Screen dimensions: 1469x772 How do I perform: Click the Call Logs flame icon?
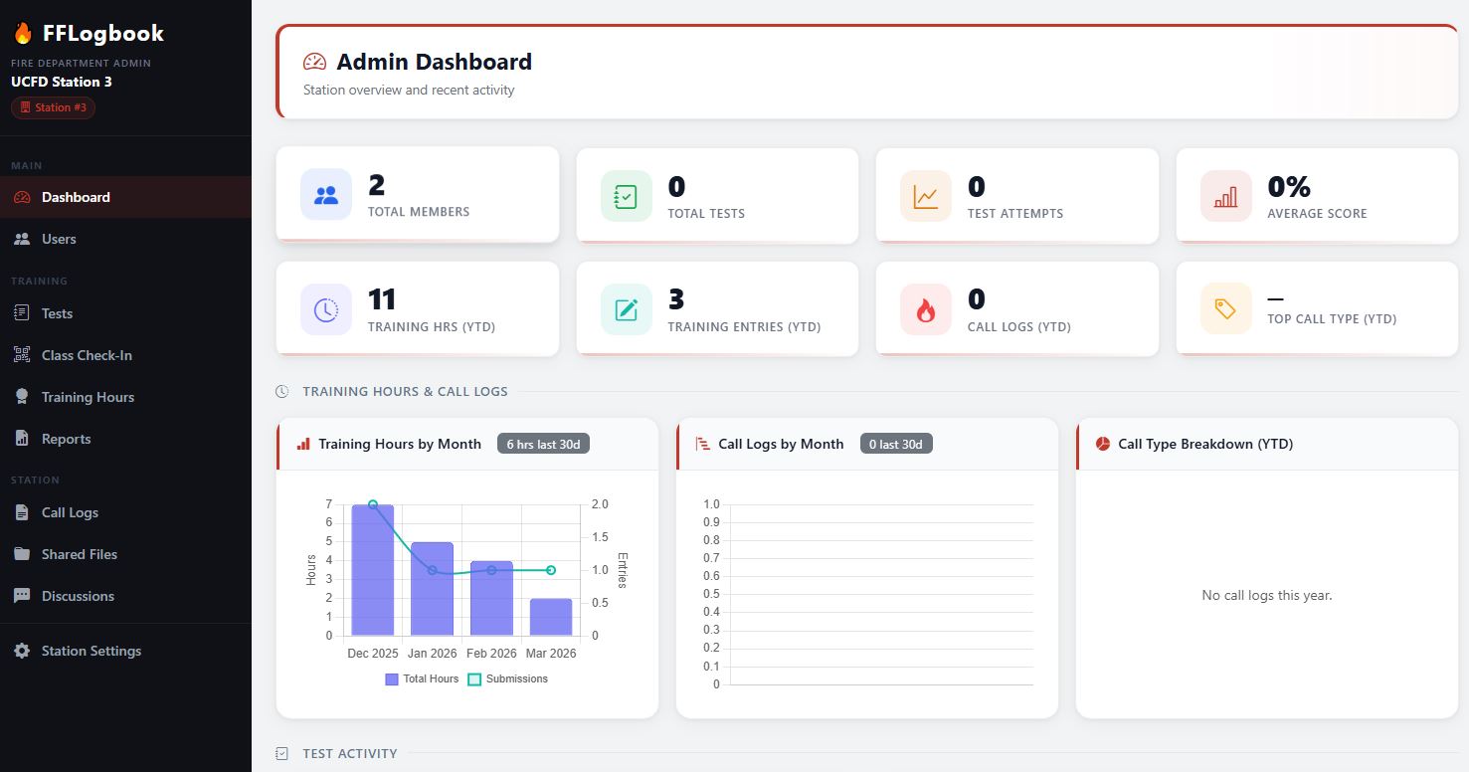point(926,308)
